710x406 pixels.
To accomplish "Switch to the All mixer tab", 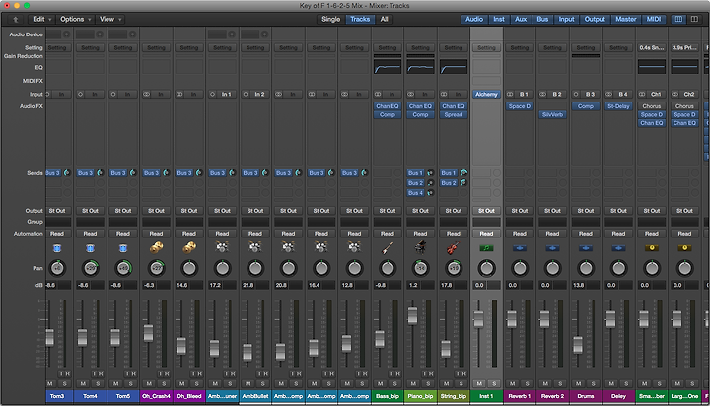I will (384, 19).
